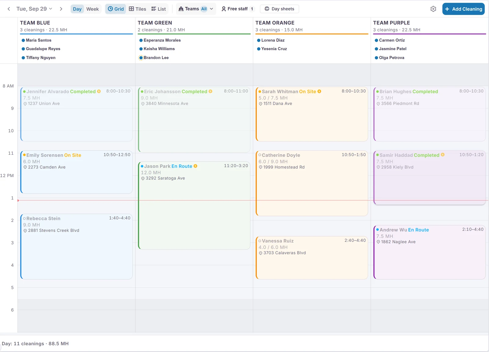
Task: Select the List layout
Action: click(x=159, y=9)
